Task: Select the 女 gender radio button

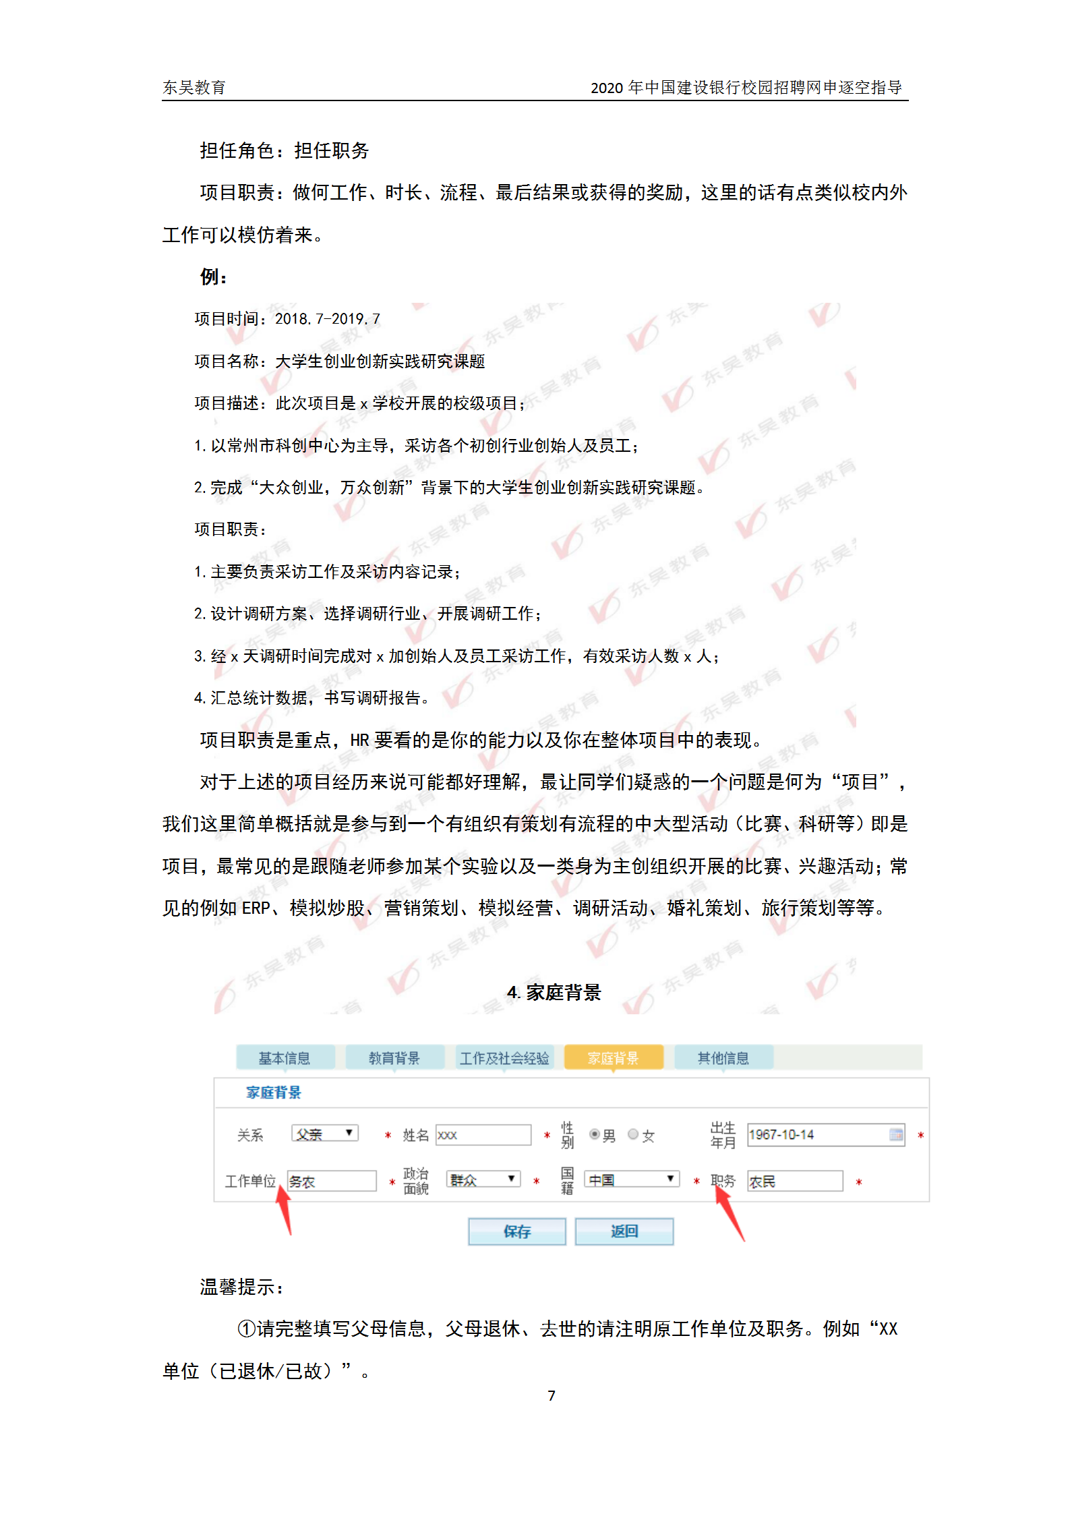Action: tap(633, 1134)
